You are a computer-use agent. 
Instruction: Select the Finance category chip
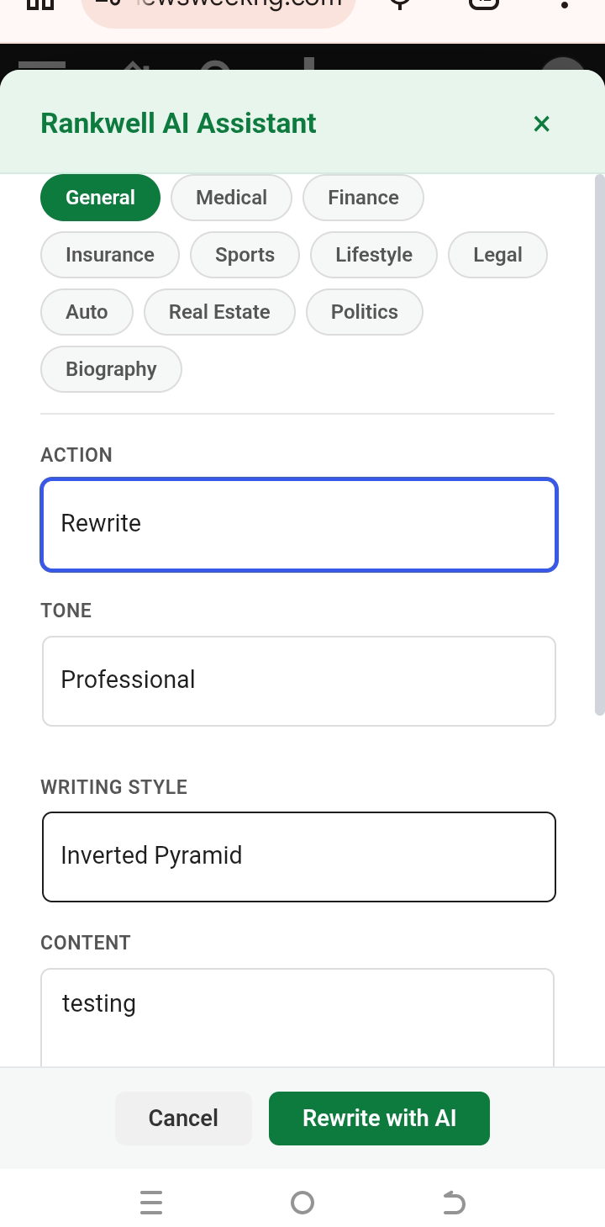click(x=363, y=198)
